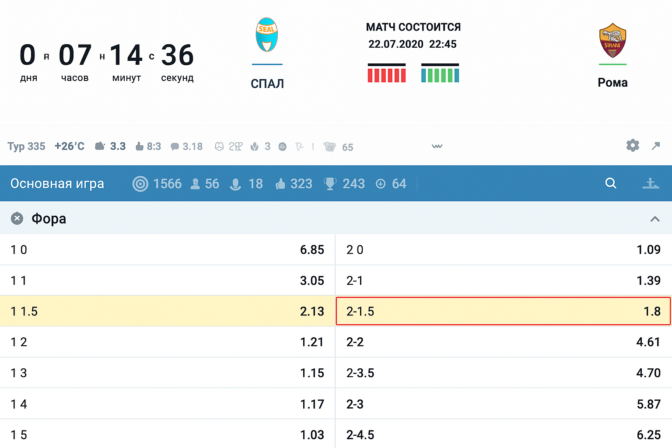Expand the three-dot overflow in the stats row

(437, 147)
